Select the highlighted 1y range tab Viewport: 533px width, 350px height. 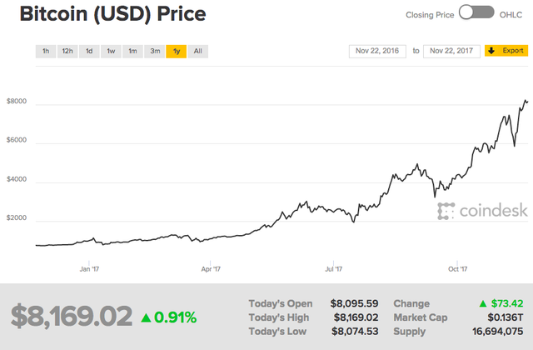[176, 52]
